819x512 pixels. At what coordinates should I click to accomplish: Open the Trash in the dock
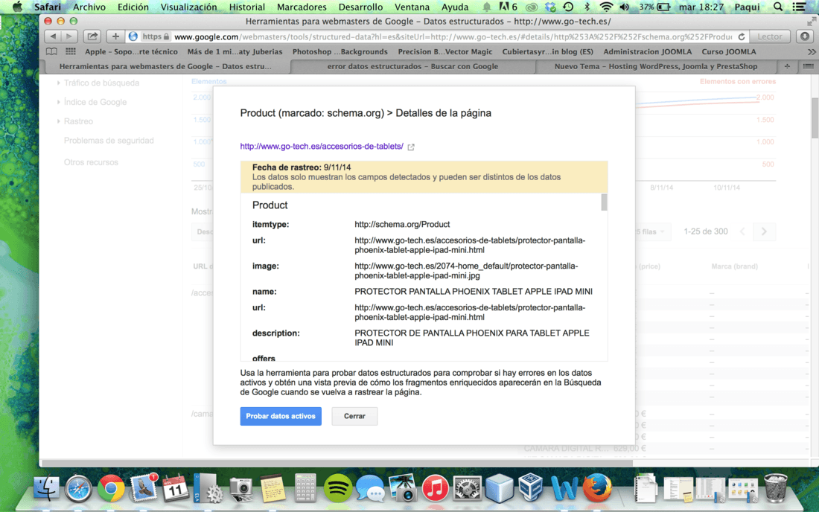click(776, 488)
